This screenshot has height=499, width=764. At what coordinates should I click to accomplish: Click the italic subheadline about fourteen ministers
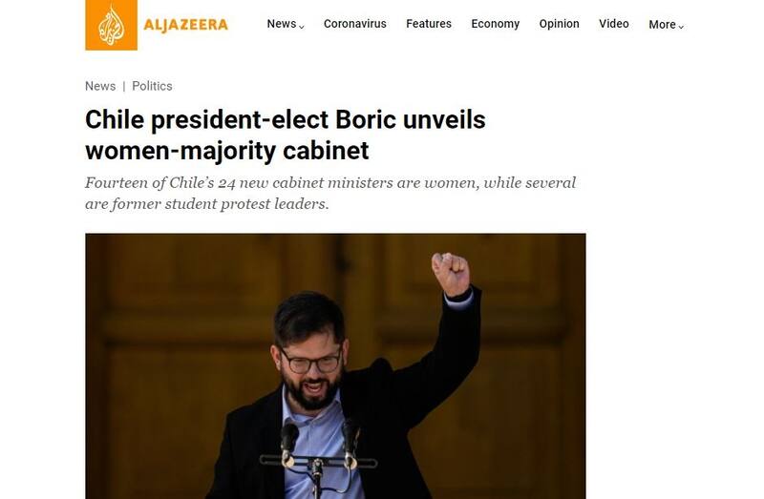click(x=330, y=194)
